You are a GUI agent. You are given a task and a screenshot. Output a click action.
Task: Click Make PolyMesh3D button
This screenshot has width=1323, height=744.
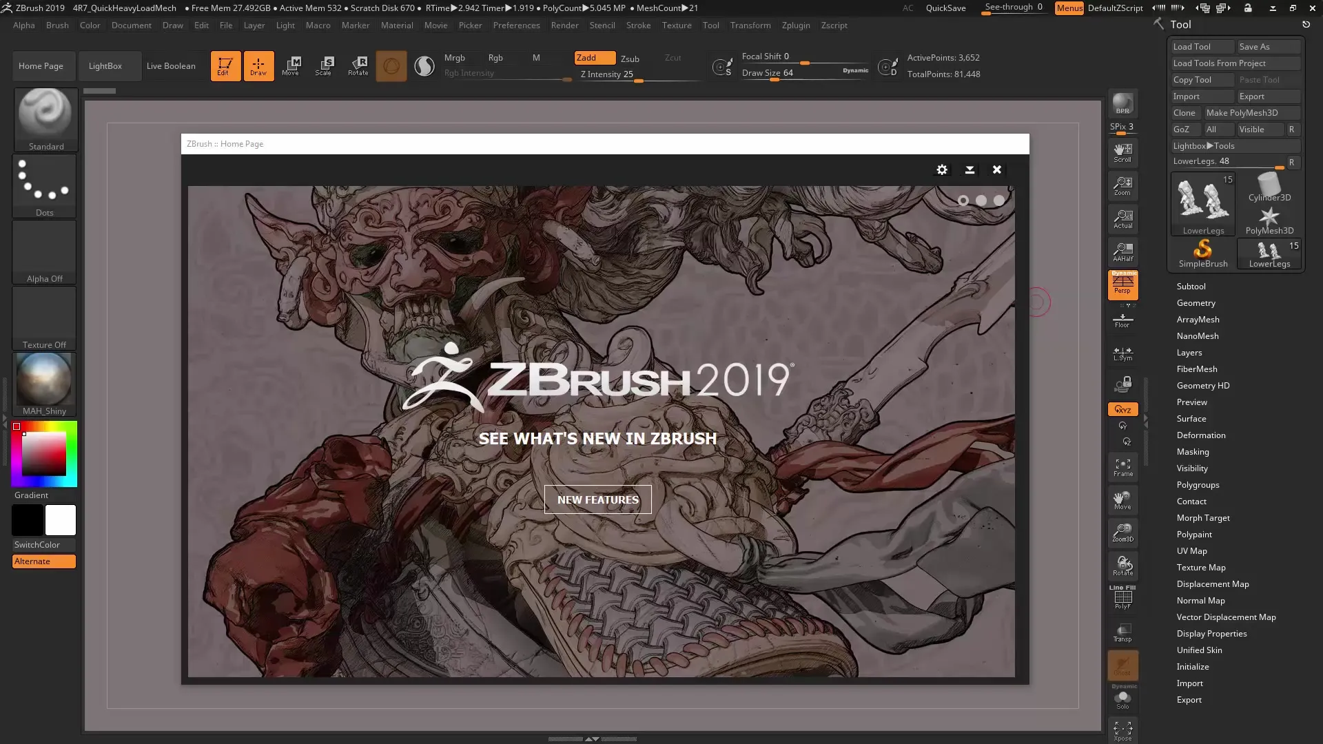pyautogui.click(x=1252, y=113)
